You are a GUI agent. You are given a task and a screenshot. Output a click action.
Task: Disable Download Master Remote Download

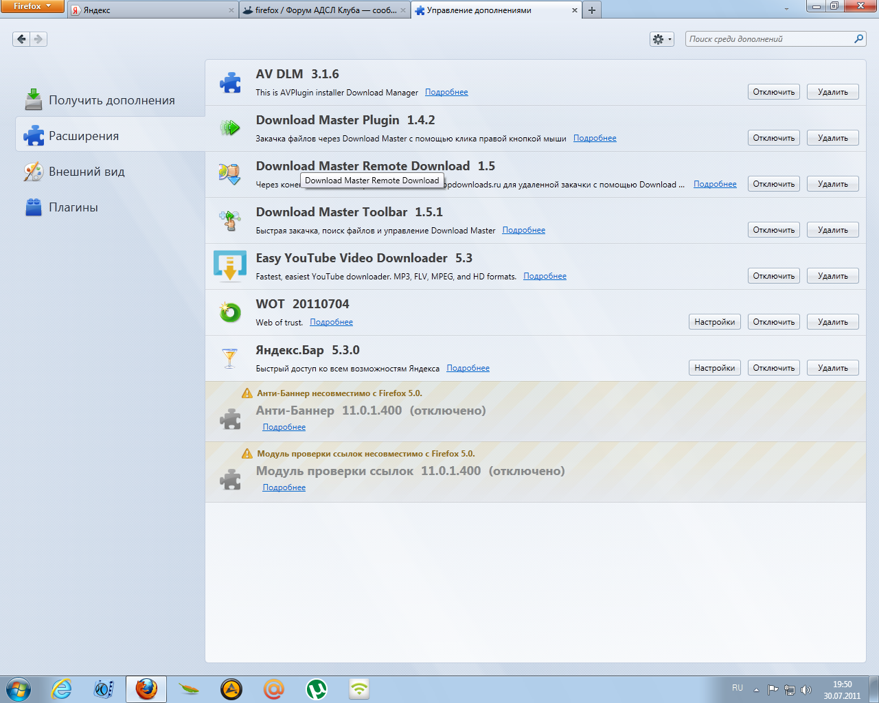point(774,184)
